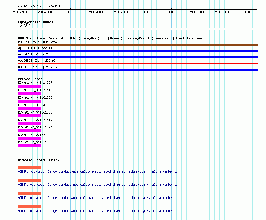The height and width of the screenshot is (220, 266).
Task: Open variant esv2759769 (Redon2006) label
Action: (x=38, y=42)
